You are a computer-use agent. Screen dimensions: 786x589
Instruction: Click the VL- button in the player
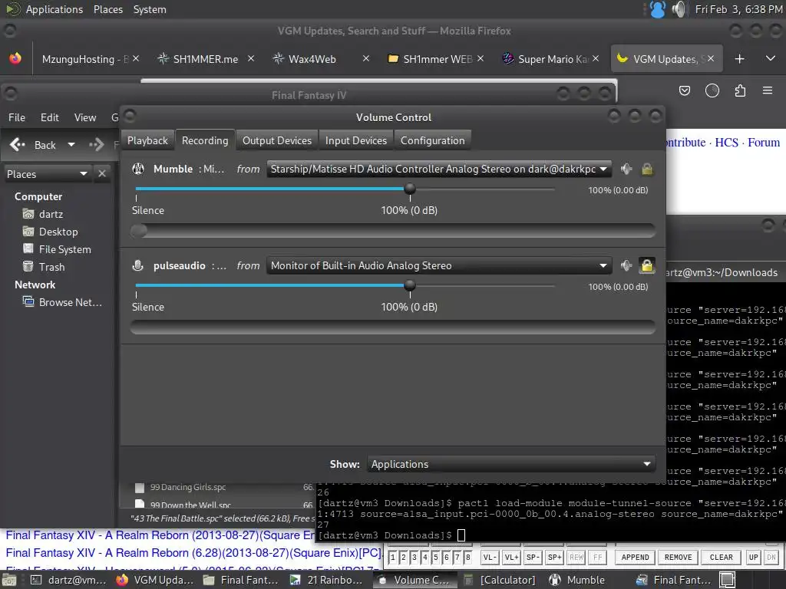490,557
